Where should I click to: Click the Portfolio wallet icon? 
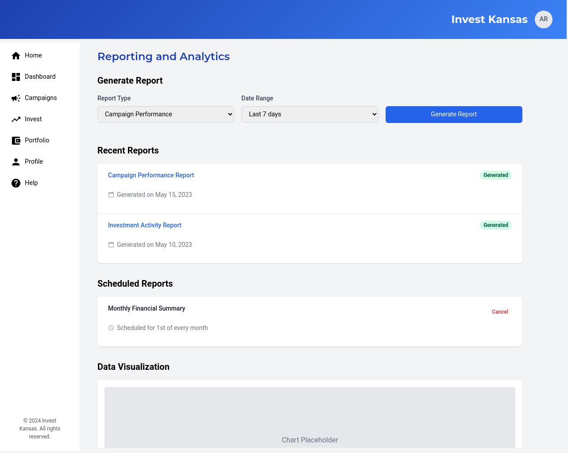(x=16, y=141)
